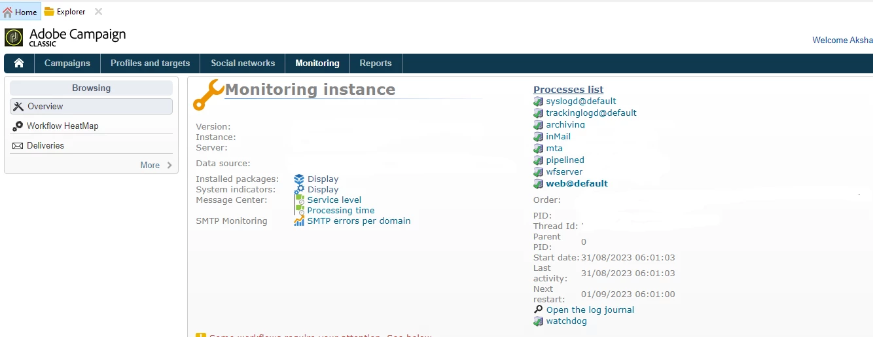
Task: Close the Explorer tab
Action: (x=98, y=12)
